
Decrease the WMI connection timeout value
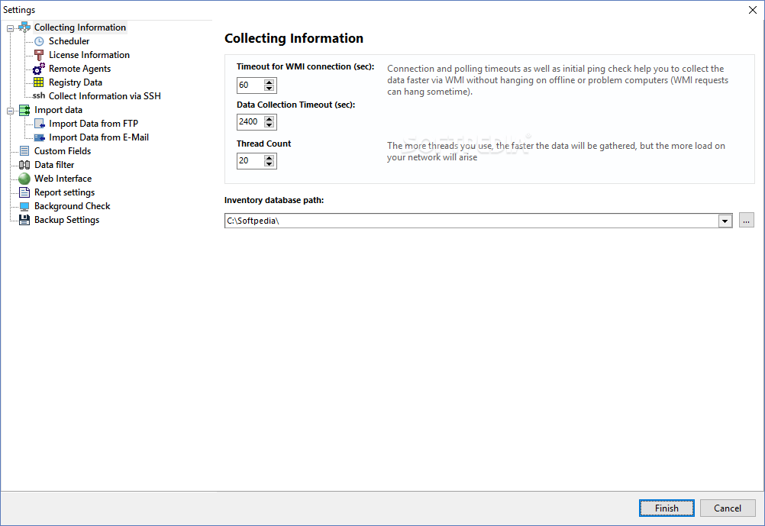pyautogui.click(x=270, y=89)
